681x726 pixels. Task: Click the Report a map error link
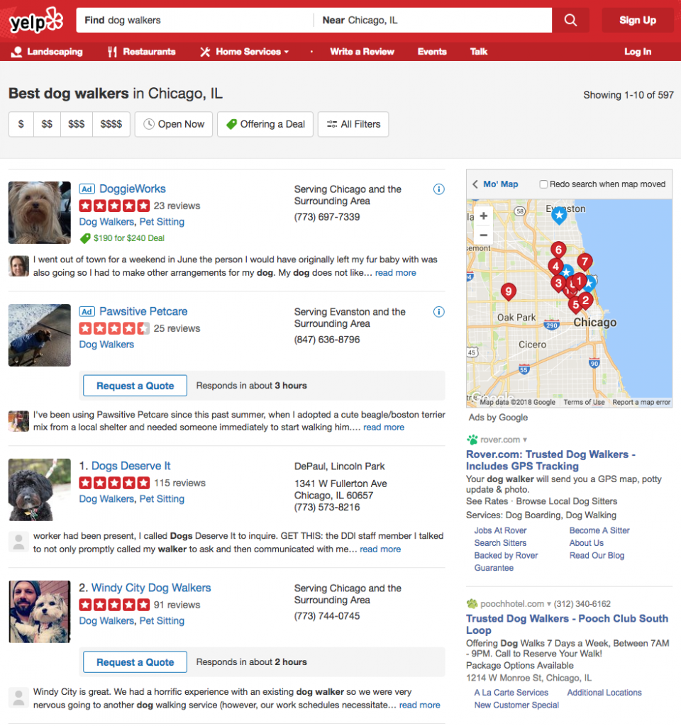point(641,403)
